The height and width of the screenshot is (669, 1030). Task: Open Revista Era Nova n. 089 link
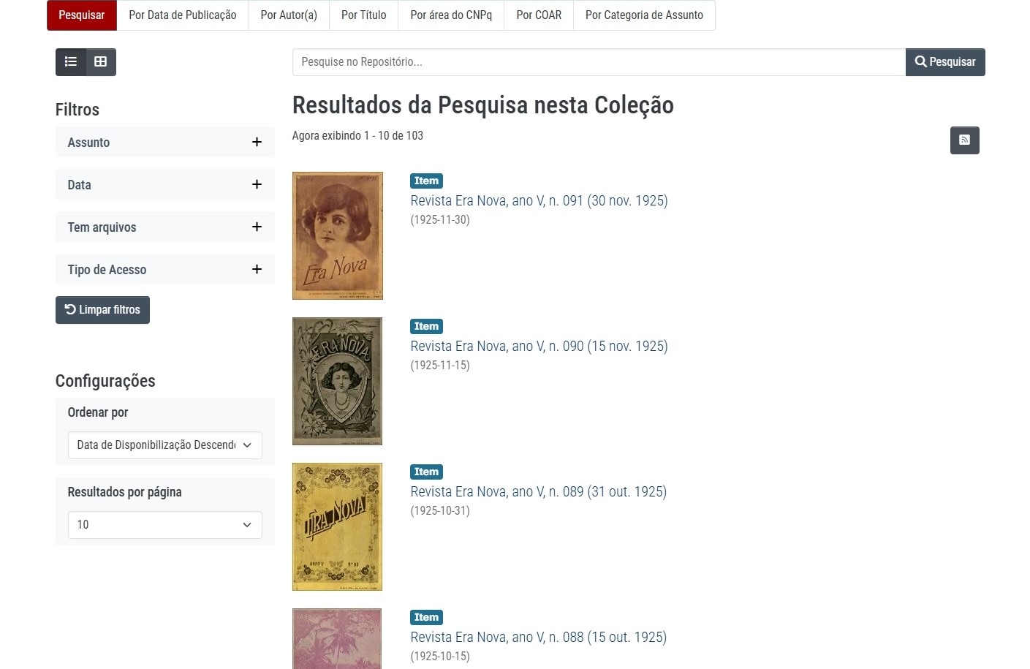point(538,492)
